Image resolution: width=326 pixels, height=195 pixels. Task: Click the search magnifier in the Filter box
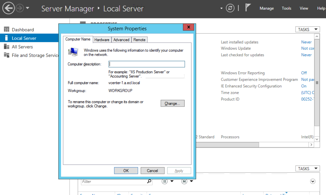pos(149,181)
